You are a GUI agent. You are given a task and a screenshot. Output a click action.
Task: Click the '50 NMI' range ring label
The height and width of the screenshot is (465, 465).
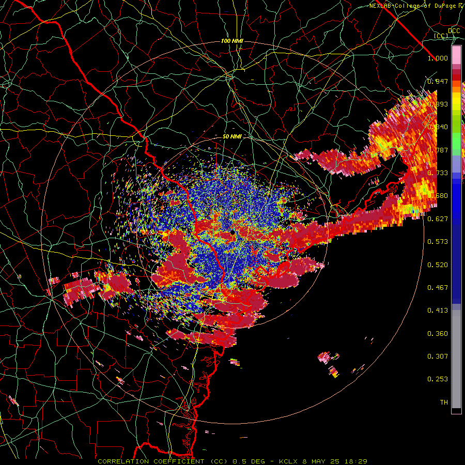click(x=232, y=137)
